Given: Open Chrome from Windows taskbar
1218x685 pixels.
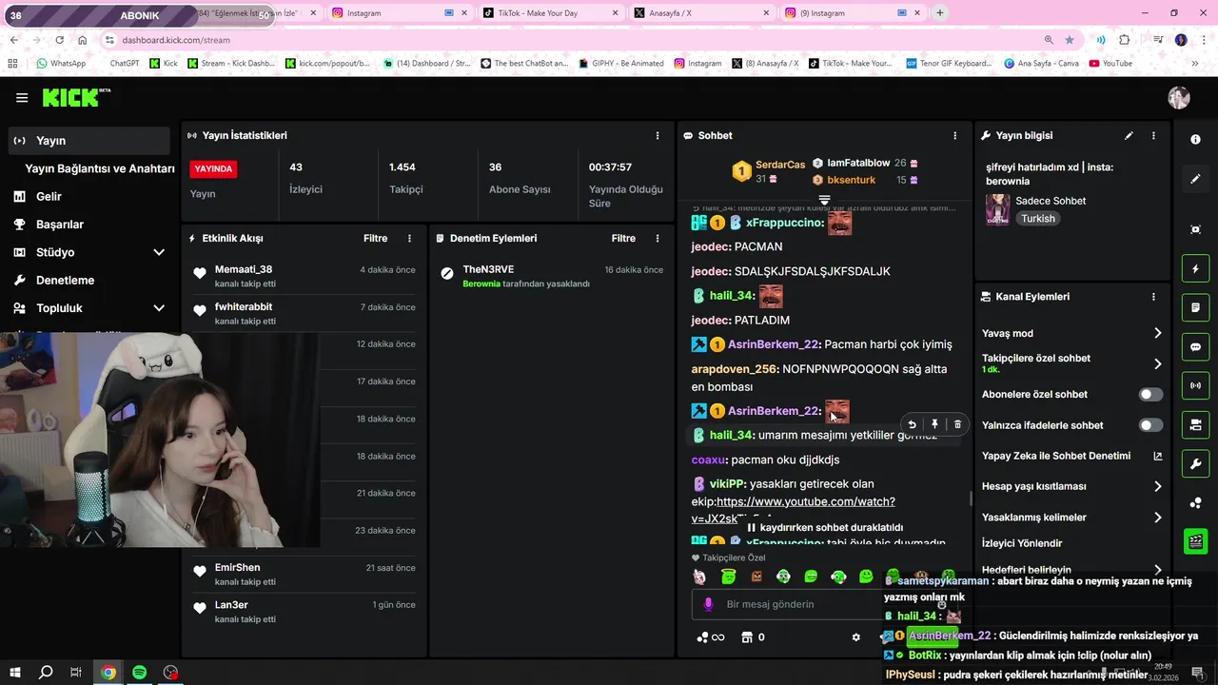Looking at the screenshot, I should pos(108,673).
